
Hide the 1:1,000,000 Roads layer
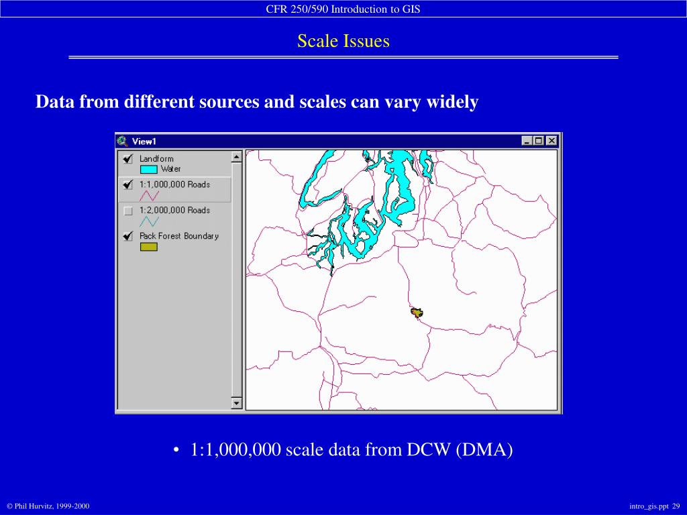[x=128, y=185]
